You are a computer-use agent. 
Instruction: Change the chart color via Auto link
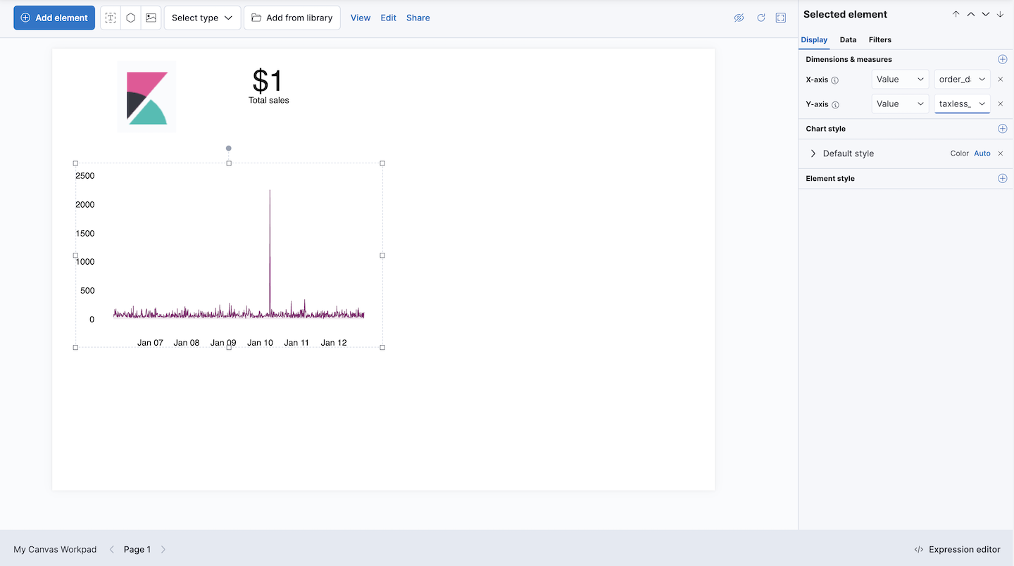(982, 153)
